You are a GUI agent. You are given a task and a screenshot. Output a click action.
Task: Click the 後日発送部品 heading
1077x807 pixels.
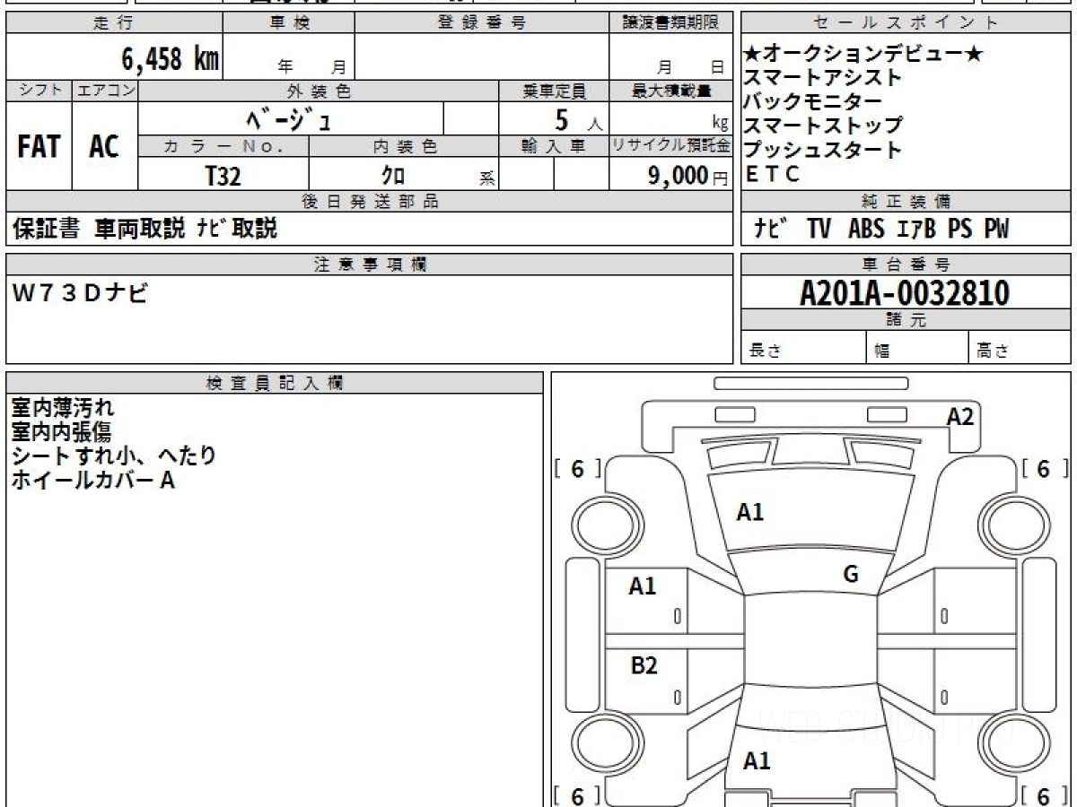(370, 202)
